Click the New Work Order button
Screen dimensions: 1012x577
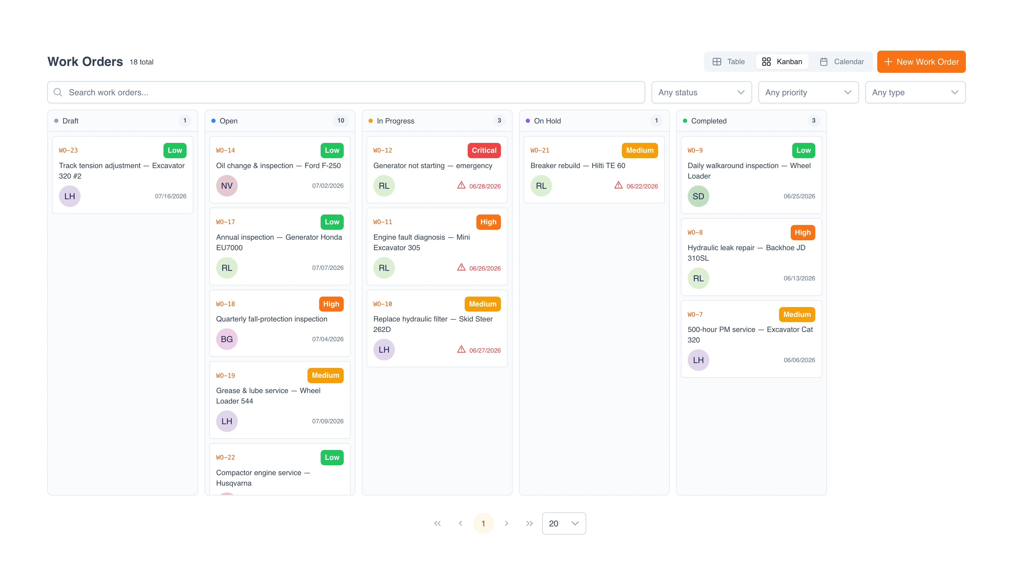click(x=921, y=62)
